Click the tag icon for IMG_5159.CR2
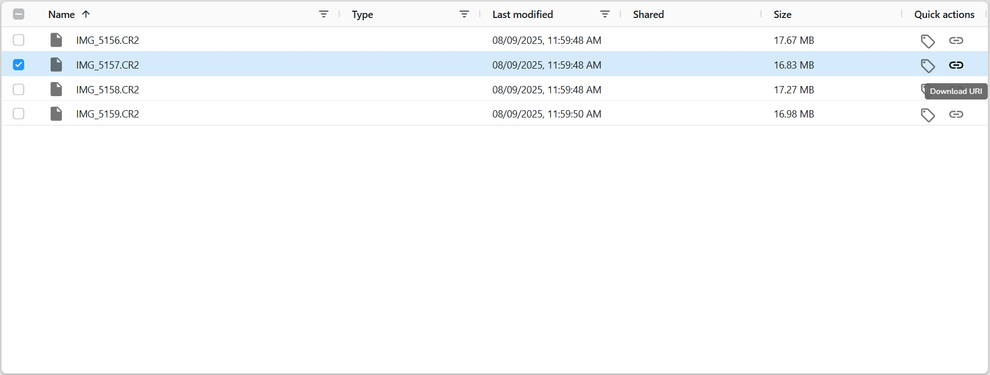Screen dimensions: 990x375 (928, 115)
